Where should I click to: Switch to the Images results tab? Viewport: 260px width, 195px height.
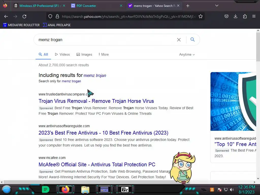pyautogui.click(x=84, y=54)
